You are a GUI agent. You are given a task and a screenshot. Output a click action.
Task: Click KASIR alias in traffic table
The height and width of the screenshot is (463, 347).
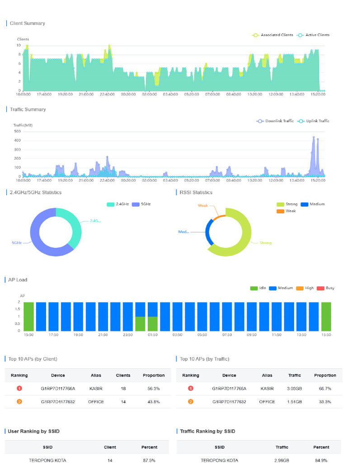[267, 388]
